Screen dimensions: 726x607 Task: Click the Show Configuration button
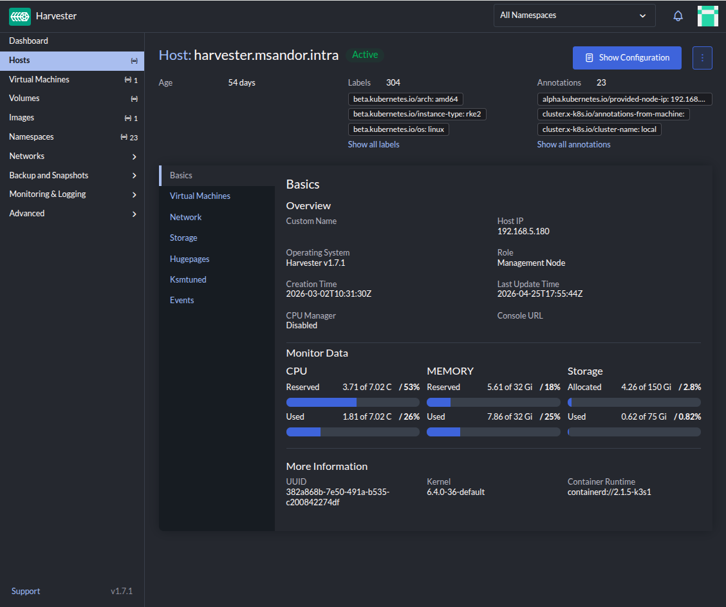626,58
